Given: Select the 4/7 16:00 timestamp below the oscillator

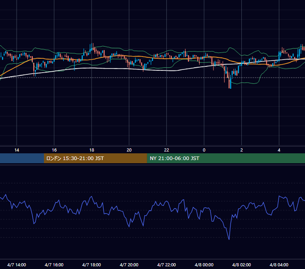Looking at the screenshot, I should pyautogui.click(x=54, y=265).
